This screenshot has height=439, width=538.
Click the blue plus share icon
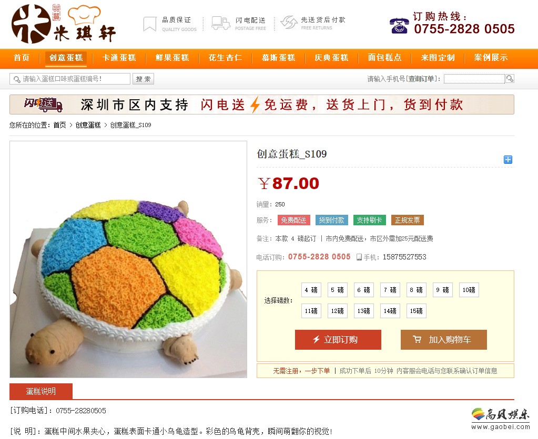tap(508, 159)
